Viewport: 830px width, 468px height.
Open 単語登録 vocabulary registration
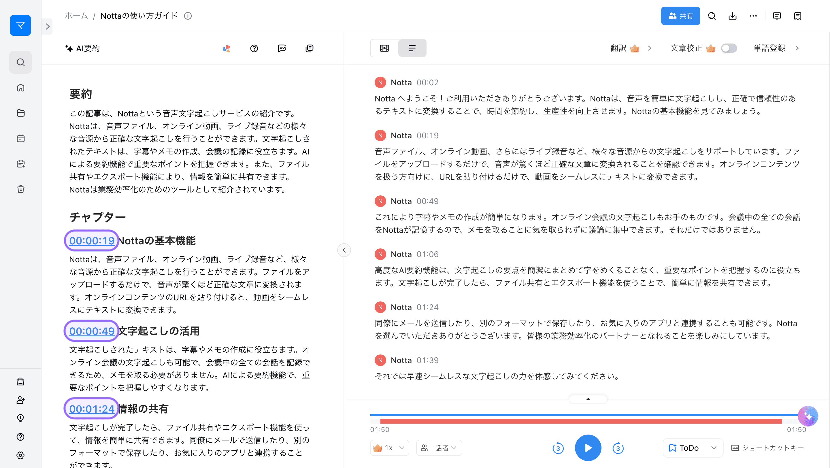(776, 48)
